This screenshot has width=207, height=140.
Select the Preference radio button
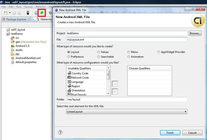(x=68, y=57)
